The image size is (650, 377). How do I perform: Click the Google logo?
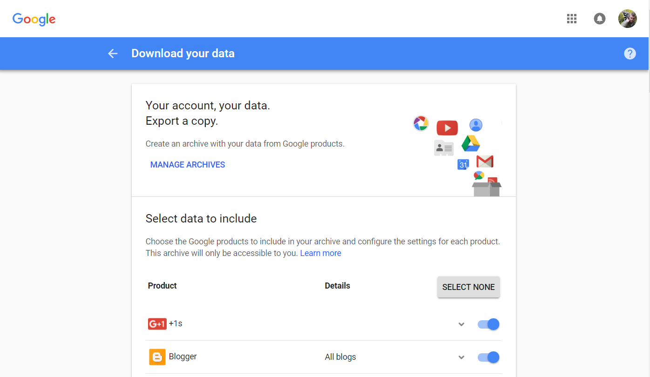34,19
